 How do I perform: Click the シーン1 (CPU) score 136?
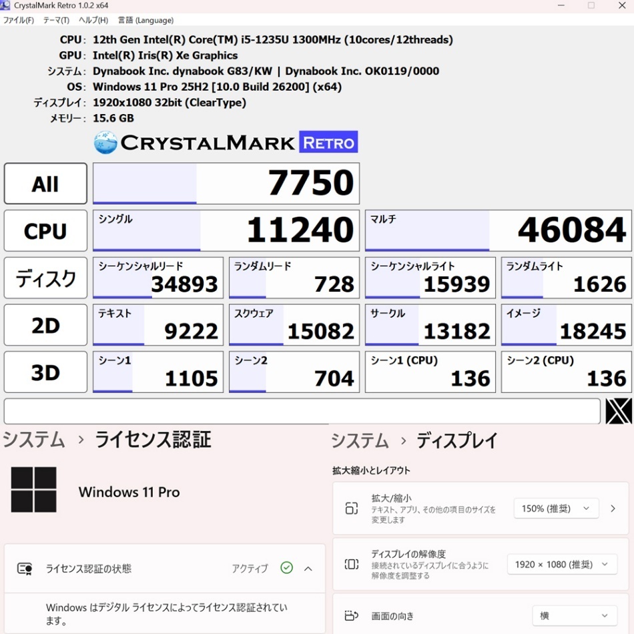tap(430, 372)
